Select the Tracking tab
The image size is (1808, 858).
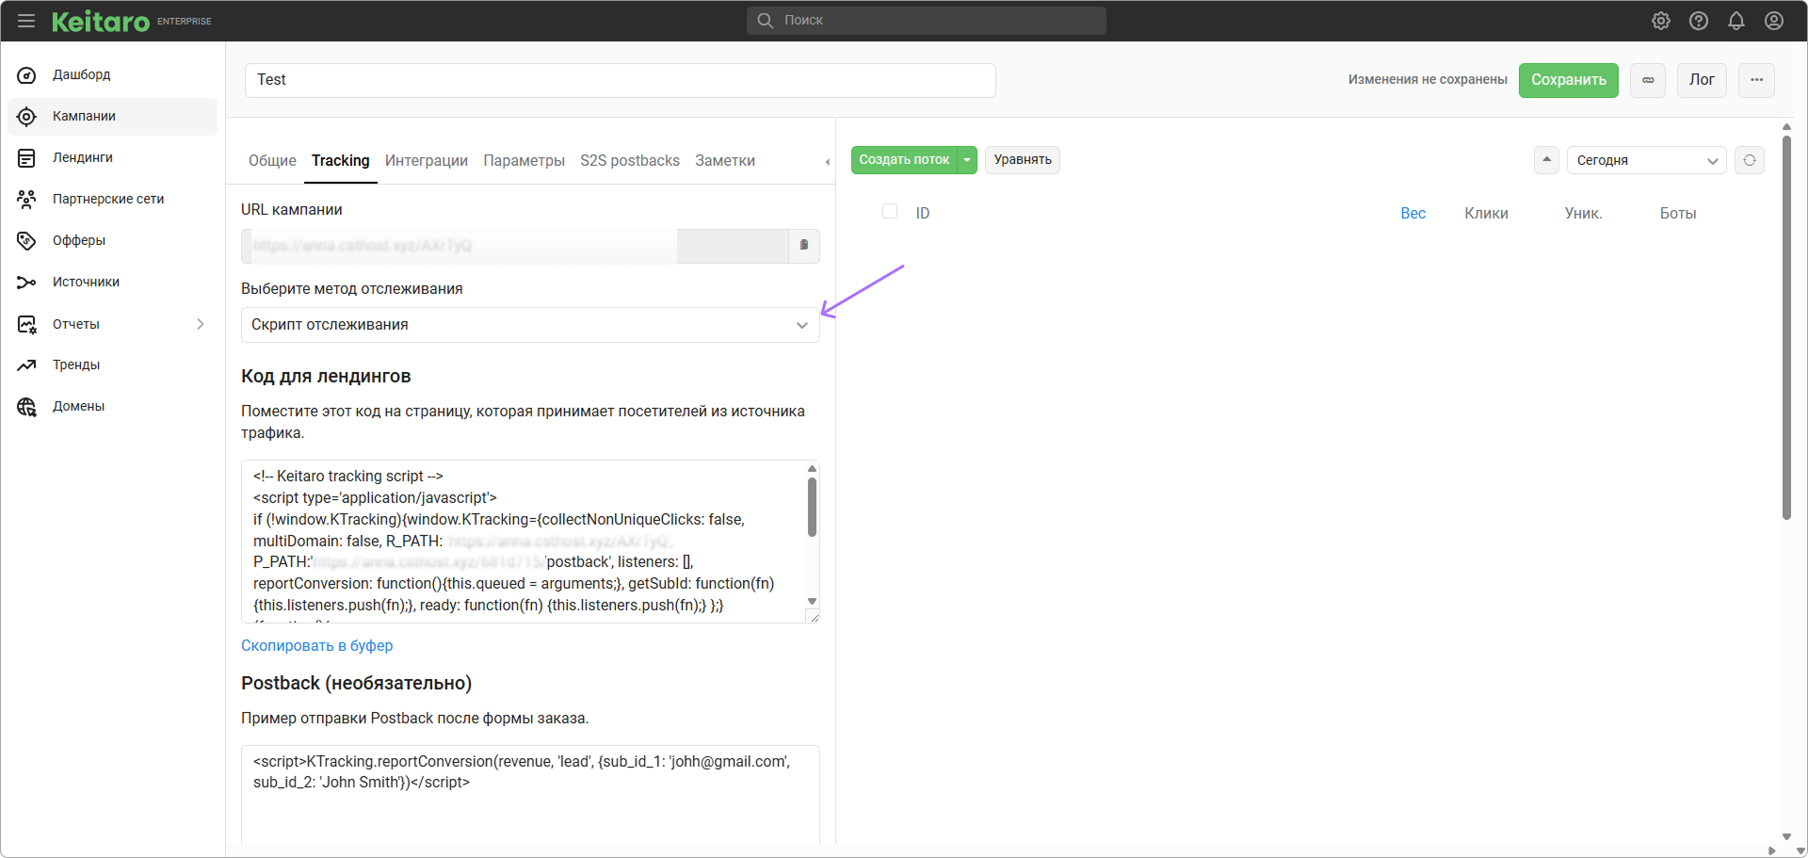click(341, 161)
